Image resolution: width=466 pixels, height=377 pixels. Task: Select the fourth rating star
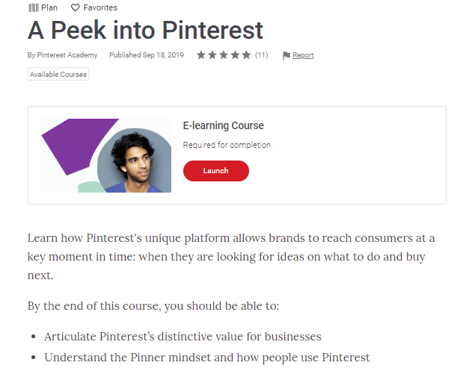[x=235, y=55]
